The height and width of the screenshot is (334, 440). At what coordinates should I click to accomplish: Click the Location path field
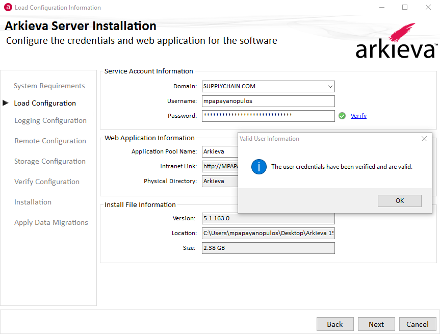click(268, 233)
